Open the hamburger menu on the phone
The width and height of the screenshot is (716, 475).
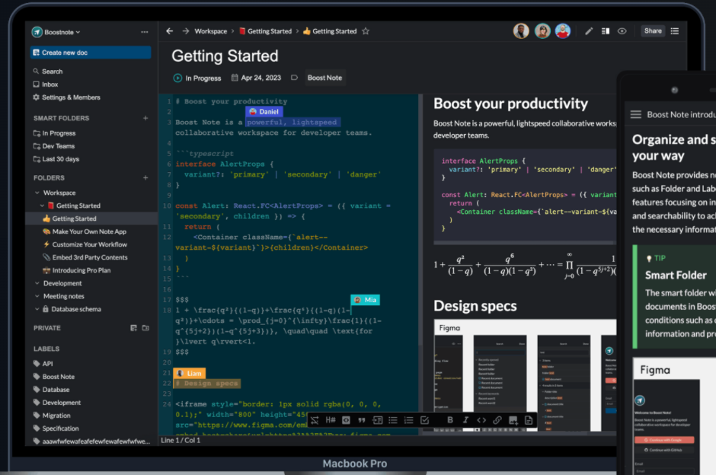(x=635, y=114)
